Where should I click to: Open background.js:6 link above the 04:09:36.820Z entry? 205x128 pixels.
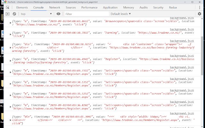pos(182,102)
